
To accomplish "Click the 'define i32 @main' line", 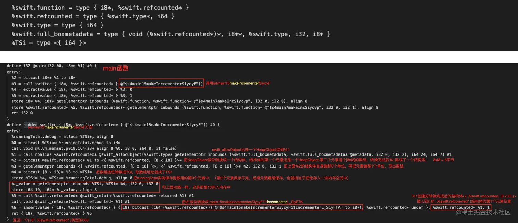I will (x=51, y=66).
